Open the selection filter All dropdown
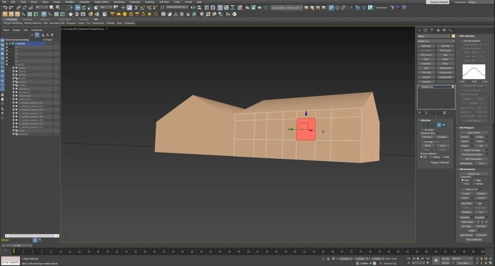This screenshot has width=495, height=266. [x=42, y=7]
